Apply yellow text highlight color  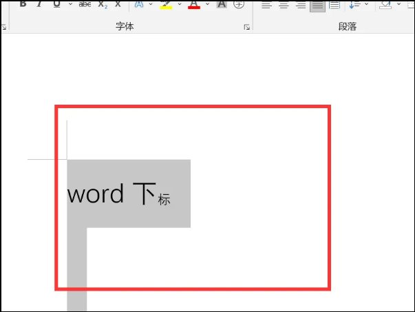[x=166, y=4]
